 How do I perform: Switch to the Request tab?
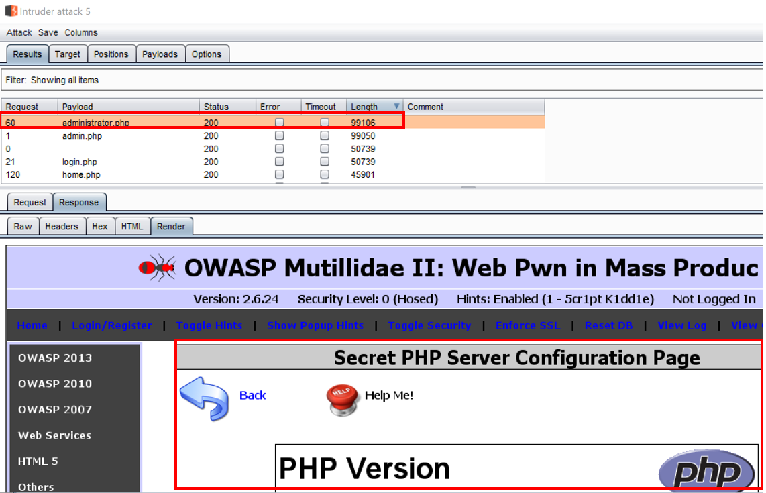coord(30,203)
